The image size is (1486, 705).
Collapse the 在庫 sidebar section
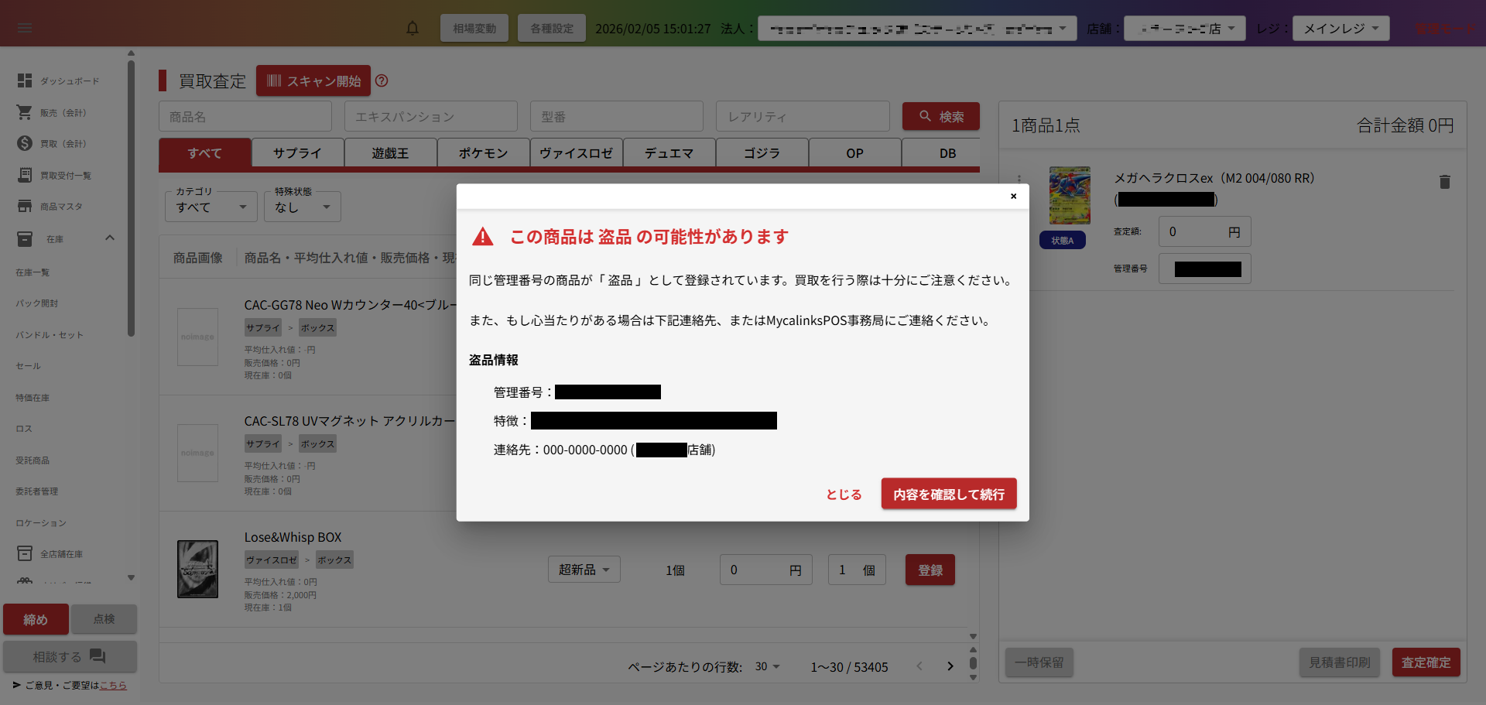pos(109,238)
